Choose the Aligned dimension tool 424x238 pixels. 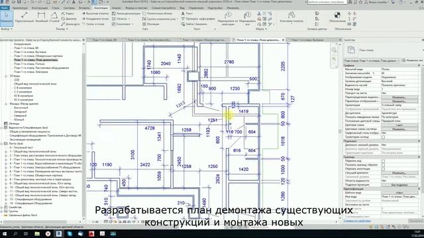point(25,17)
